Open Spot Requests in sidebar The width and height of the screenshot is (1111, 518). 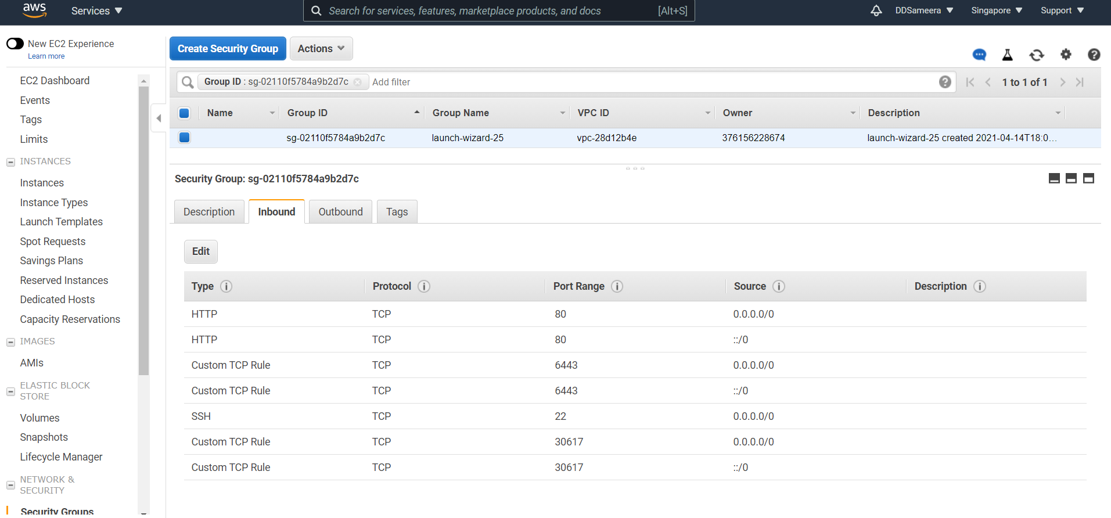52,242
